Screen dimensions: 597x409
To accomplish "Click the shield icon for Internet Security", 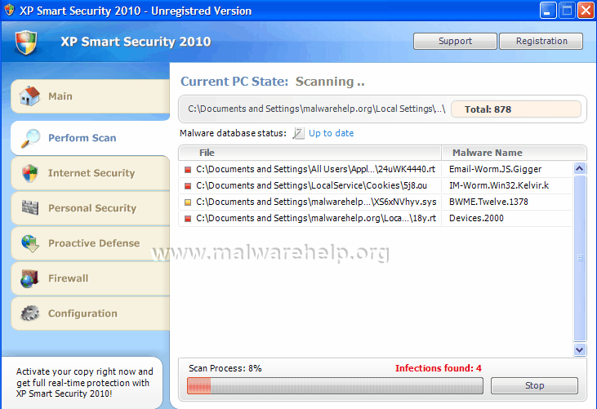I will click(29, 173).
